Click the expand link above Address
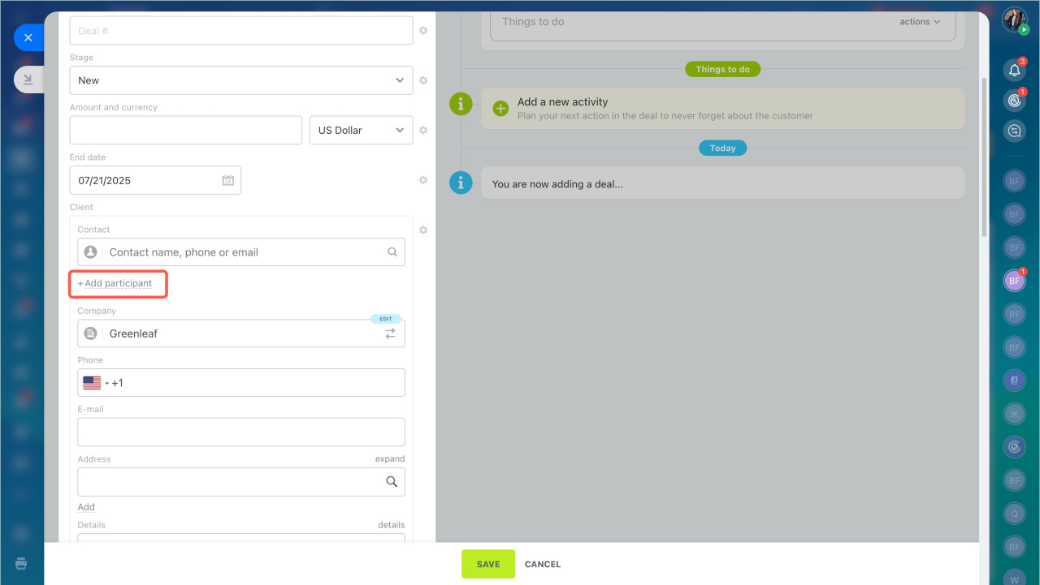1040x585 pixels. click(x=389, y=459)
